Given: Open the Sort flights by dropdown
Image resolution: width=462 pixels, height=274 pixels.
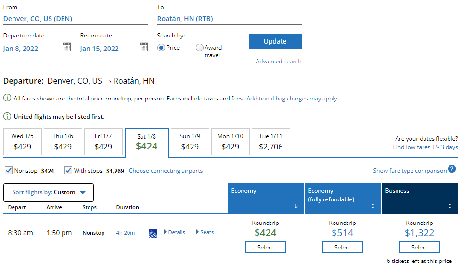Looking at the screenshot, I should [49, 192].
